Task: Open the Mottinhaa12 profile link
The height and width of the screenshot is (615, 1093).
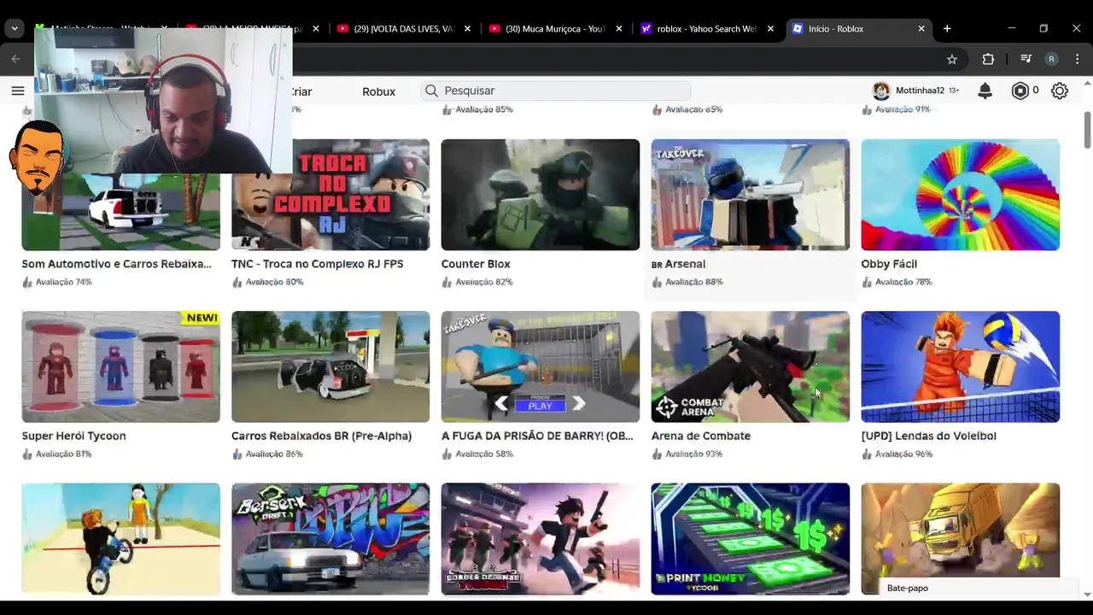Action: [x=921, y=91]
